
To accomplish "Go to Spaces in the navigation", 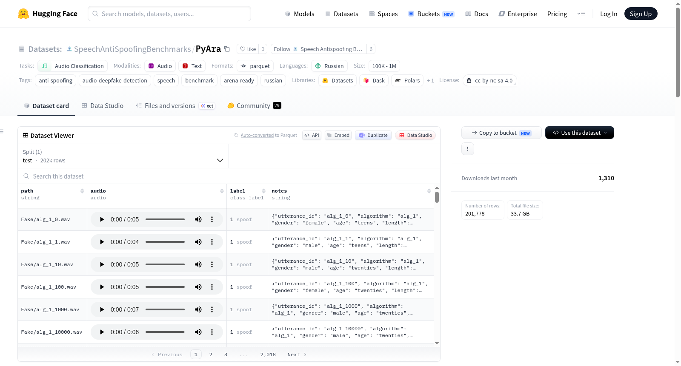I will click(383, 14).
